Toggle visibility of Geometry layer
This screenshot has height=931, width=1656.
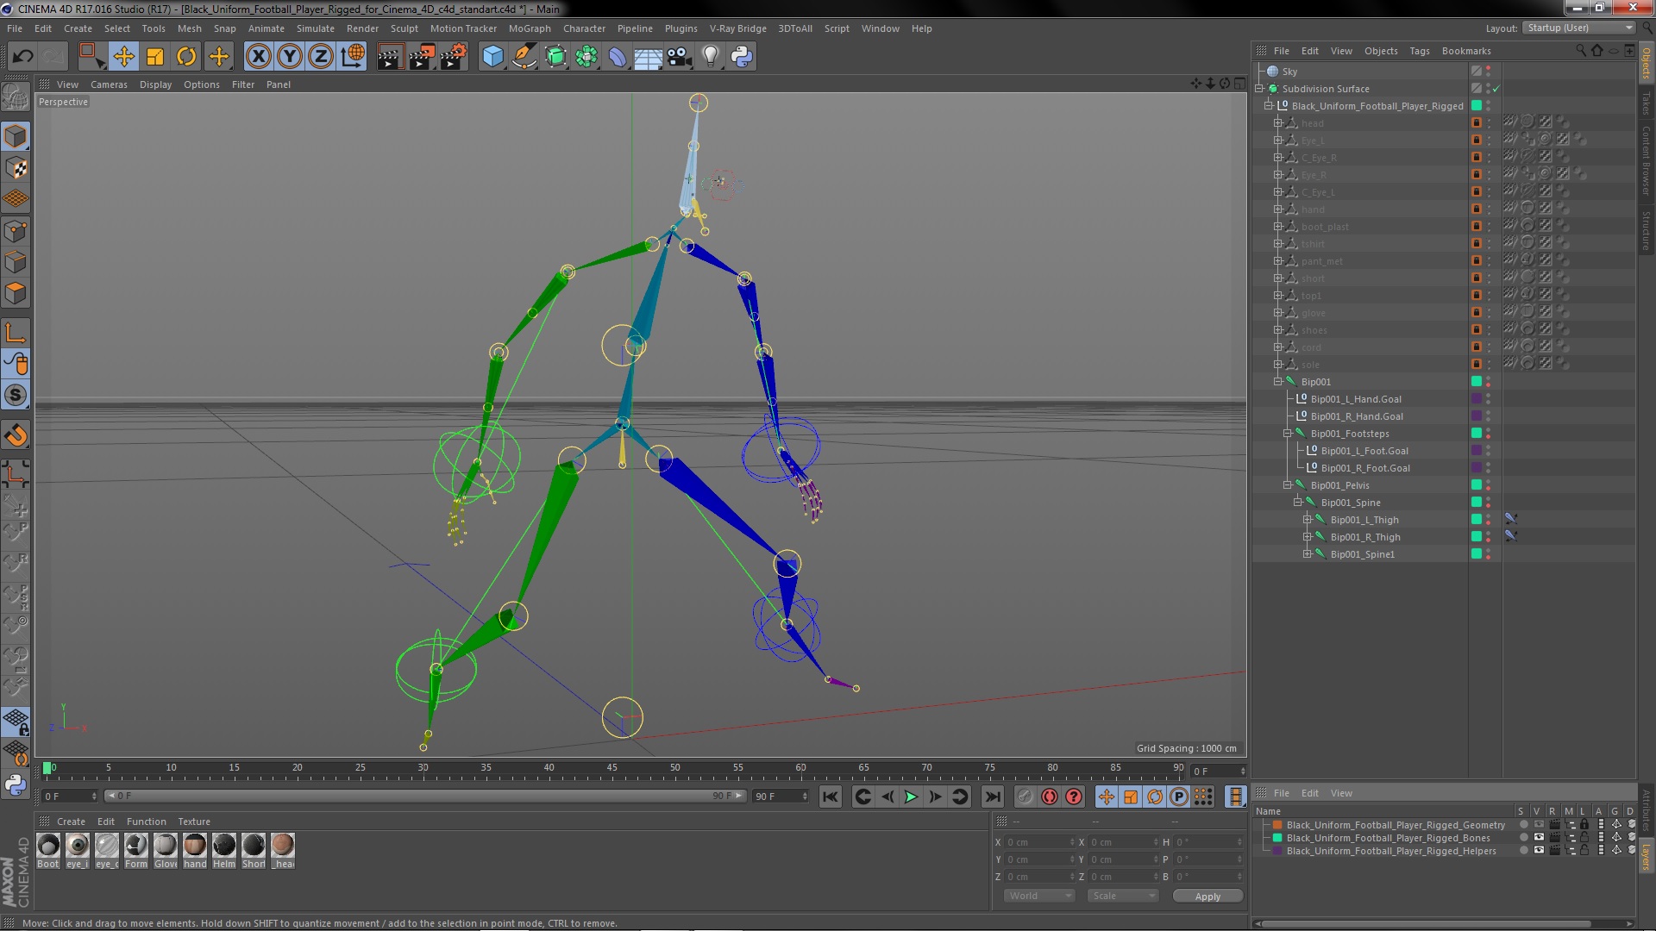[1539, 825]
